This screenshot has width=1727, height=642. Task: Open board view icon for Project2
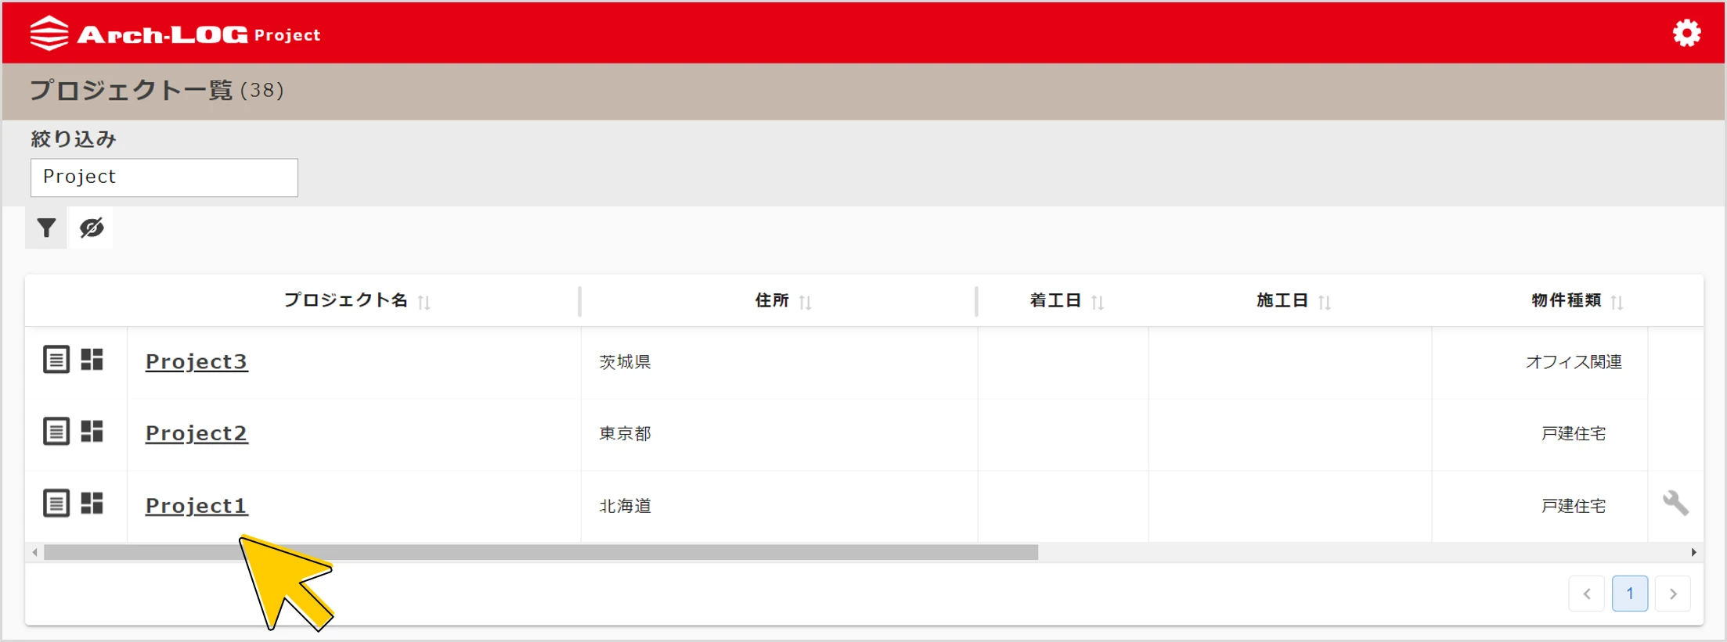point(92,432)
